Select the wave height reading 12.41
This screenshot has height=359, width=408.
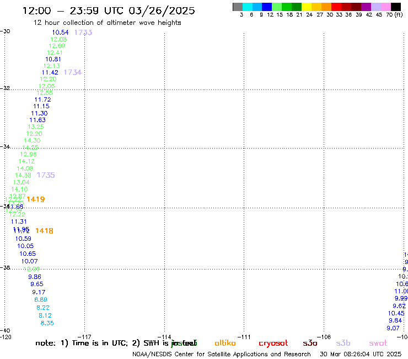pyautogui.click(x=55, y=52)
